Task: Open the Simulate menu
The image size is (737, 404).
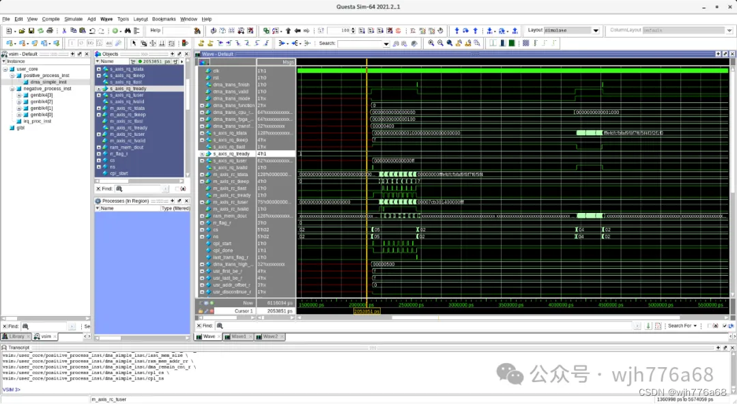Action: pos(73,19)
